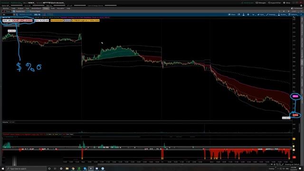Click the magenta price label on the price axis

(x=295, y=96)
